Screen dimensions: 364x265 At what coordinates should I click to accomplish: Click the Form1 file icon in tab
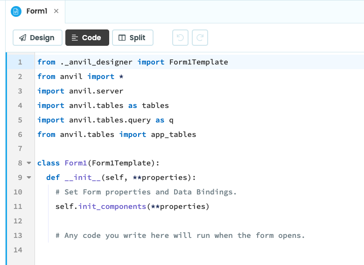pos(16,11)
